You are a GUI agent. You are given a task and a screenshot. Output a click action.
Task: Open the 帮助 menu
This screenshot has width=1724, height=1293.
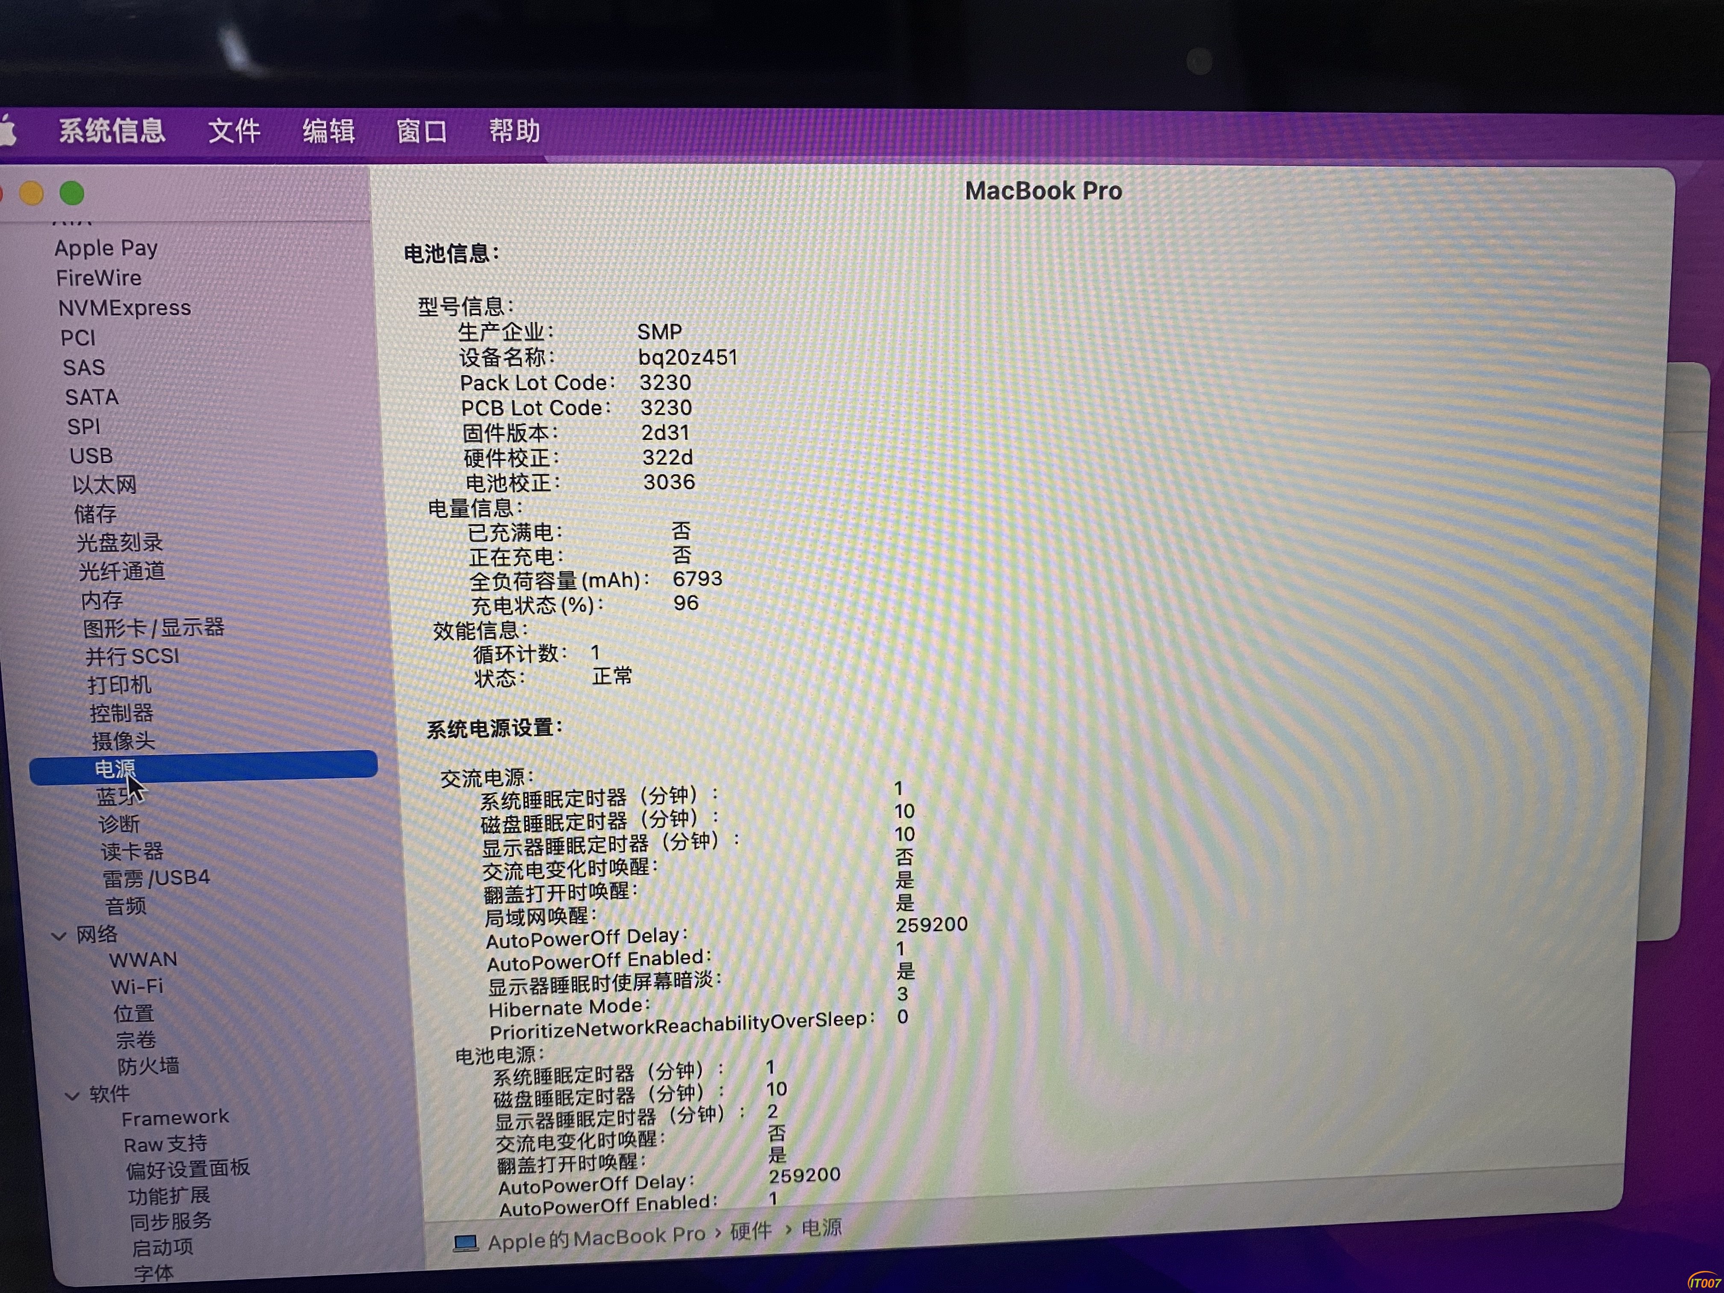514,130
